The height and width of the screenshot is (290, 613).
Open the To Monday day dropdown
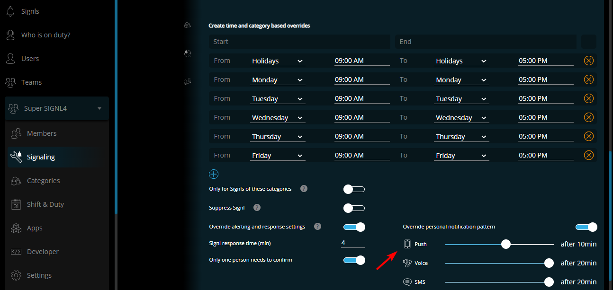461,80
